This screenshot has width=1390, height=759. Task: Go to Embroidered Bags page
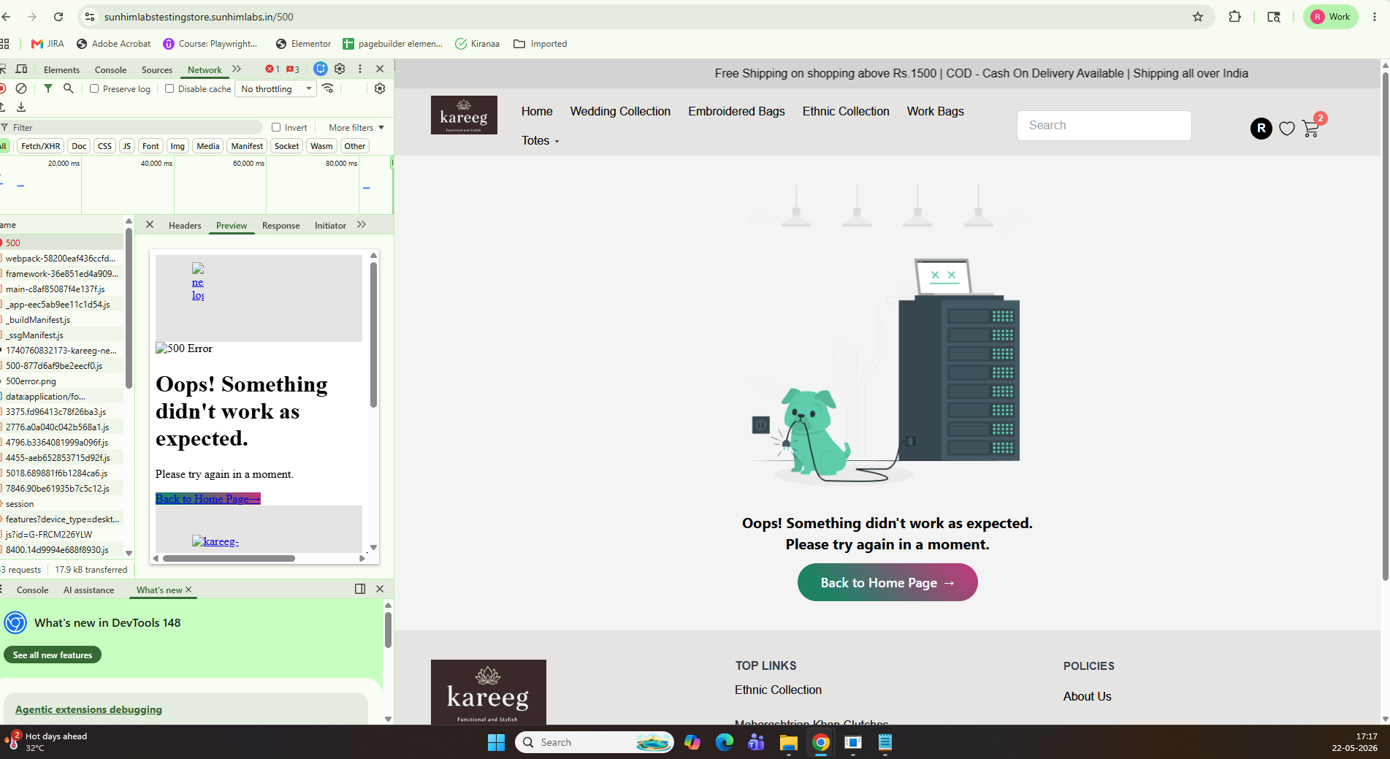tap(736, 112)
